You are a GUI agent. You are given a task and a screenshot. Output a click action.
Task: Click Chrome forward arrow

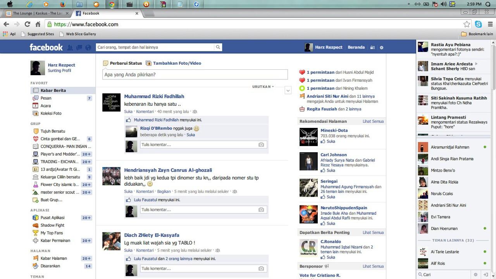click(17, 24)
